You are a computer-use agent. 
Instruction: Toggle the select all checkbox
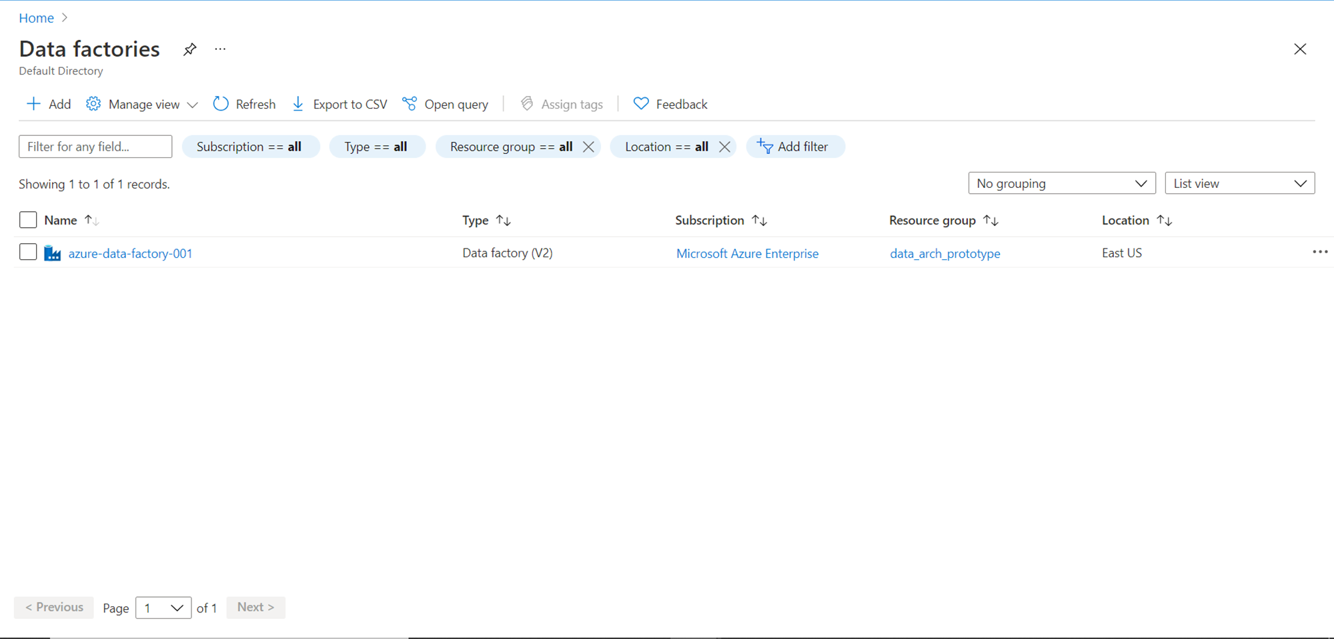28,220
